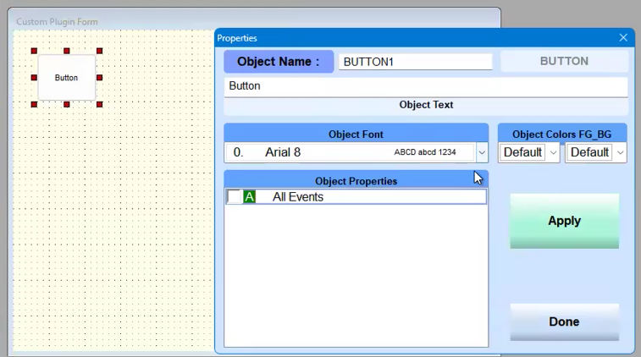
Task: Open the Object Font dropdown arrow
Action: [482, 152]
